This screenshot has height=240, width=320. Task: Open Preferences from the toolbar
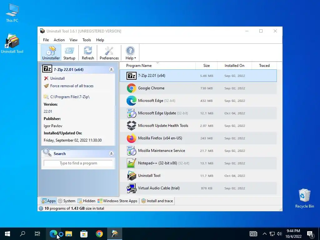[x=109, y=52]
